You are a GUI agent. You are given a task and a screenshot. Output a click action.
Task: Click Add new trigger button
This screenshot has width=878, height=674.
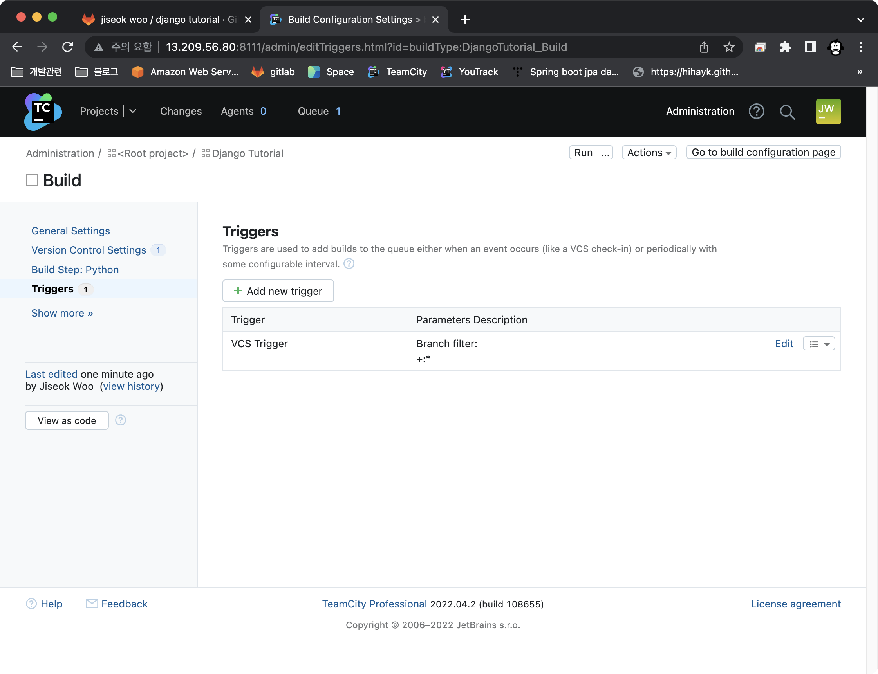pyautogui.click(x=278, y=291)
